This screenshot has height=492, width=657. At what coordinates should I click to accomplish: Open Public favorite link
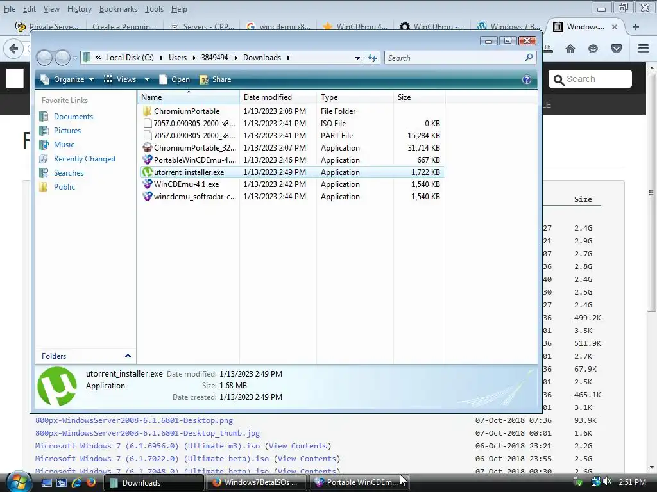coord(64,187)
